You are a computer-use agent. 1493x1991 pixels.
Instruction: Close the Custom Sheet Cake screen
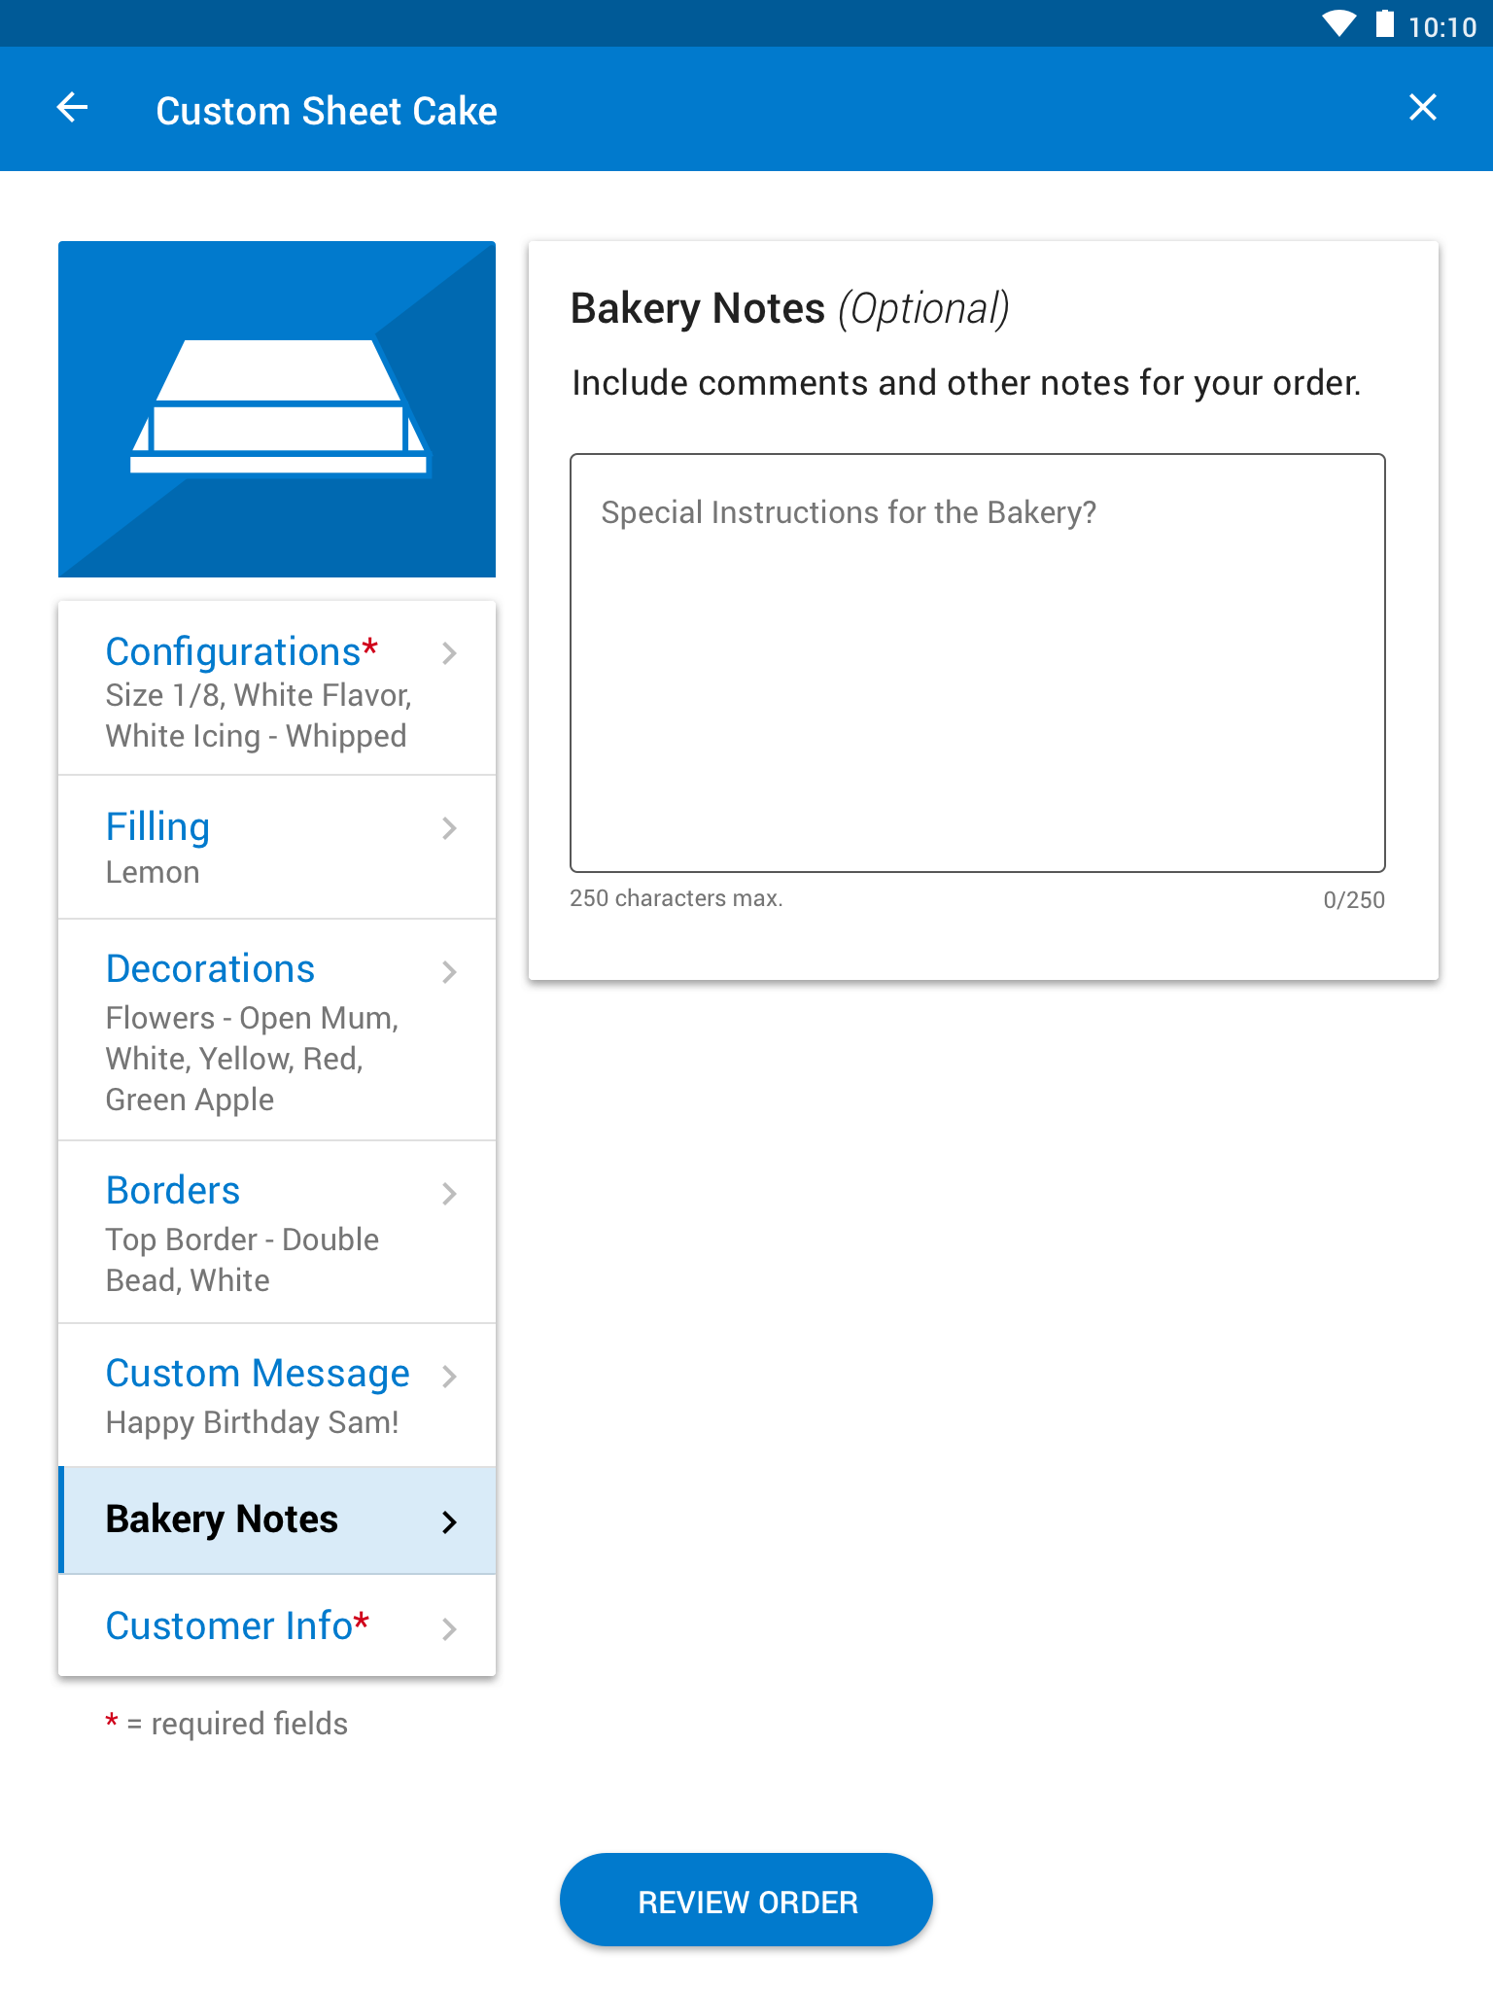[x=1422, y=107]
